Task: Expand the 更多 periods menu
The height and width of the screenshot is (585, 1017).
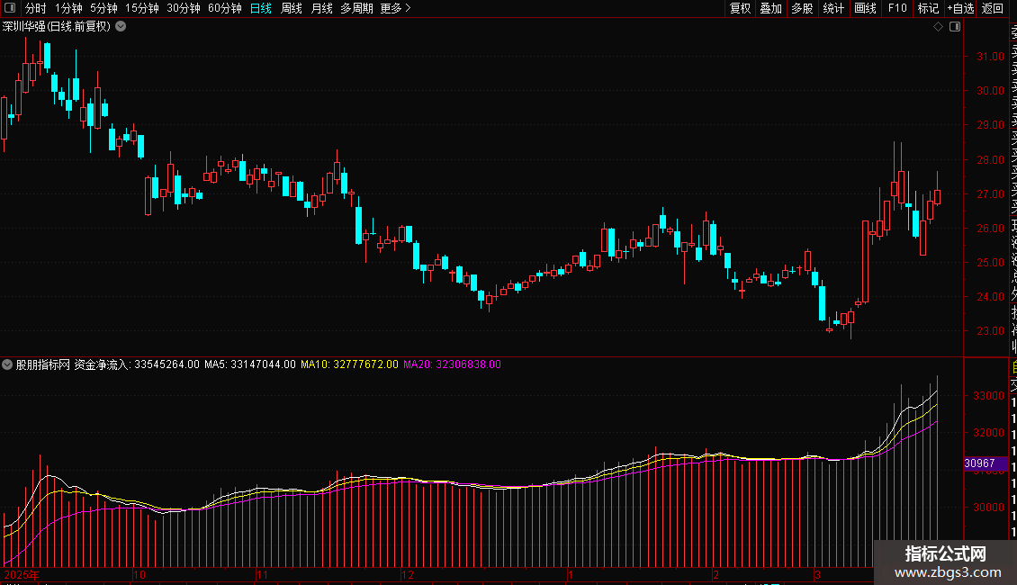Action: coord(395,8)
